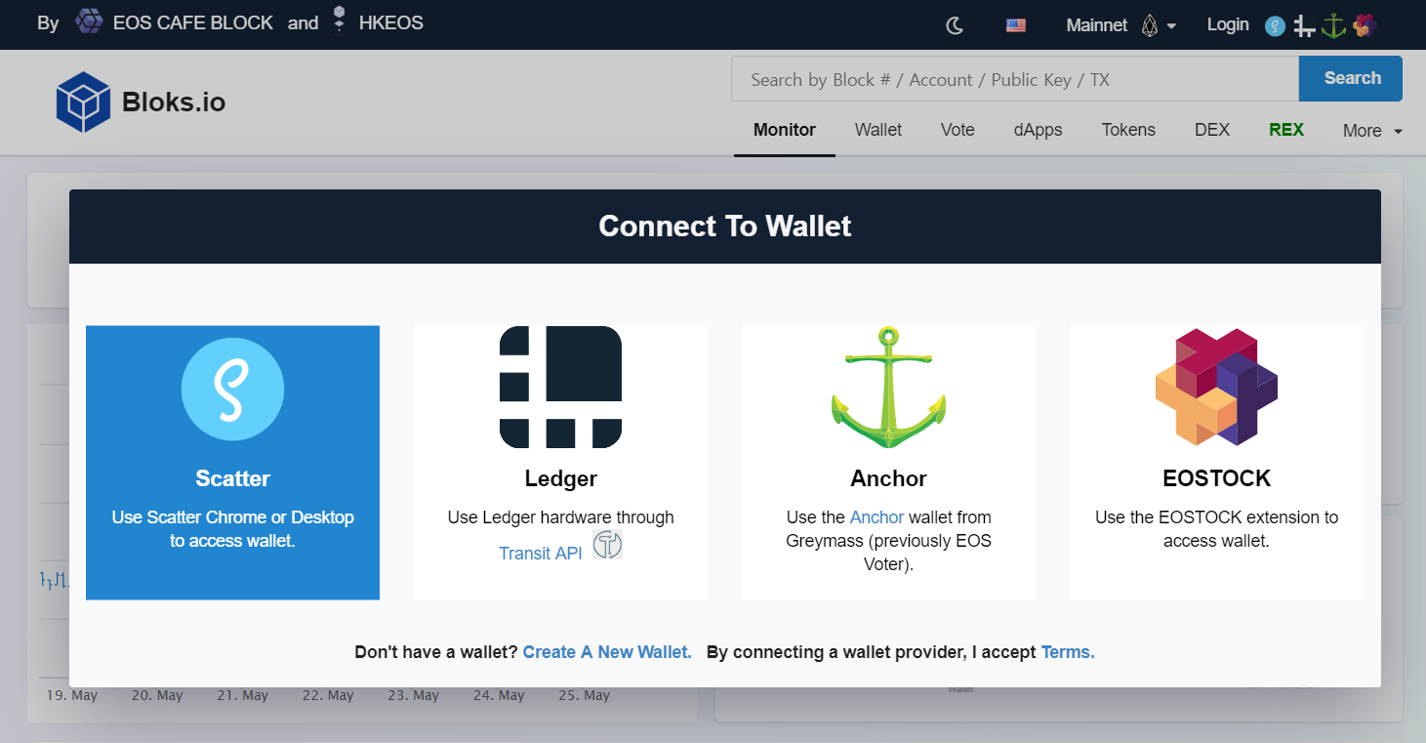The width and height of the screenshot is (1426, 743).
Task: Click the small Anchor icon in header
Action: [x=1333, y=25]
